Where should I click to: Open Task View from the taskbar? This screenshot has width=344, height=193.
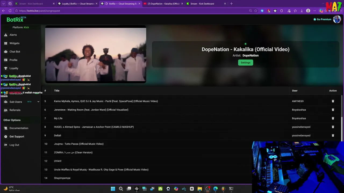[x=129, y=189]
